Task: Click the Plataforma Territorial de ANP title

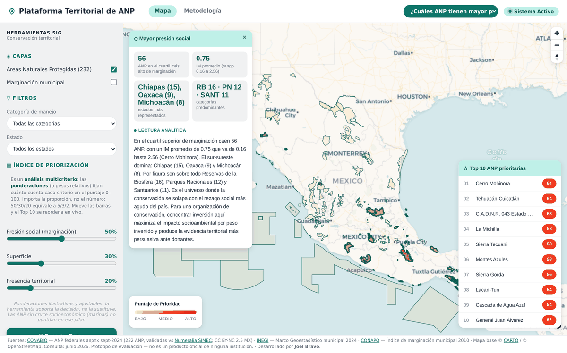Action: point(77,11)
